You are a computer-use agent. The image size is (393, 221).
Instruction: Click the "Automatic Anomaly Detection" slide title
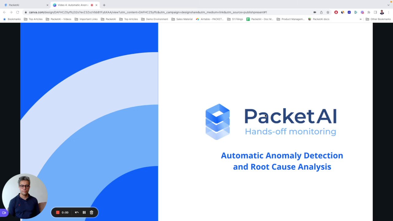[x=282, y=156]
